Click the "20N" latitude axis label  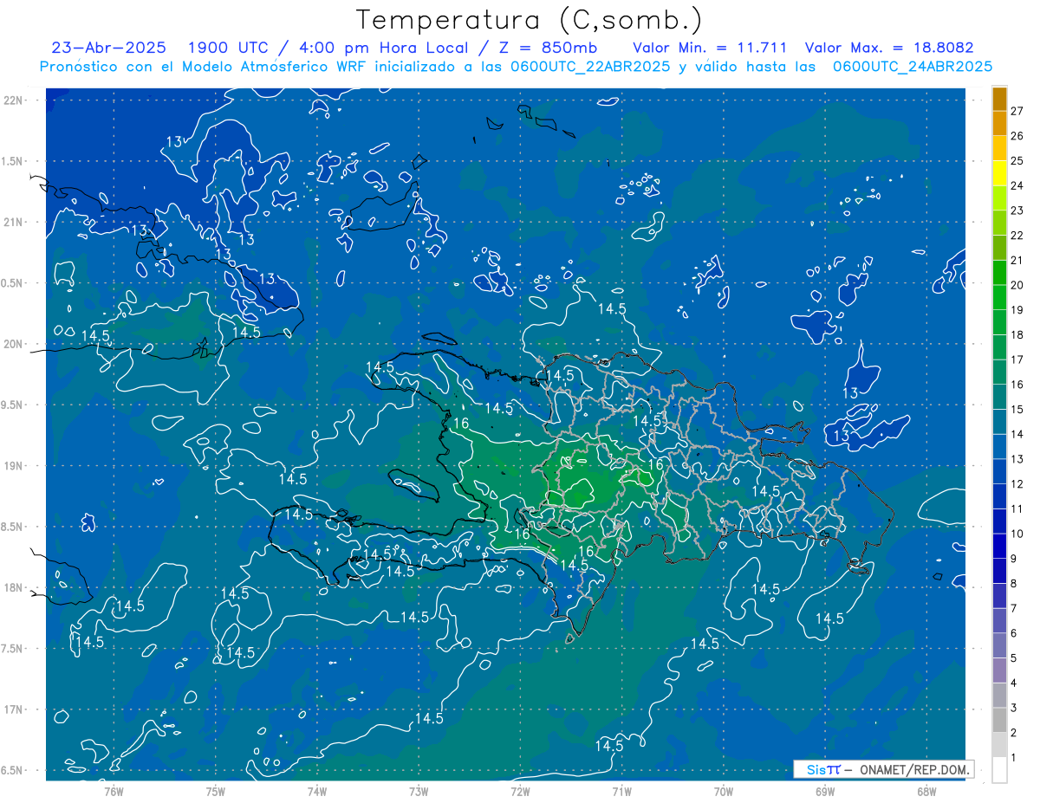tap(14, 344)
